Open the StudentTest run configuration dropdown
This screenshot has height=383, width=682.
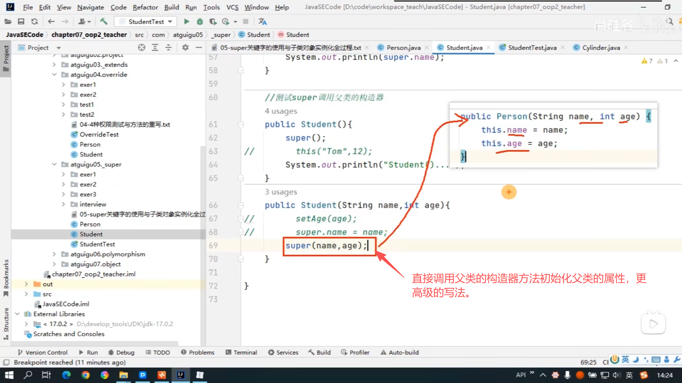(x=146, y=22)
